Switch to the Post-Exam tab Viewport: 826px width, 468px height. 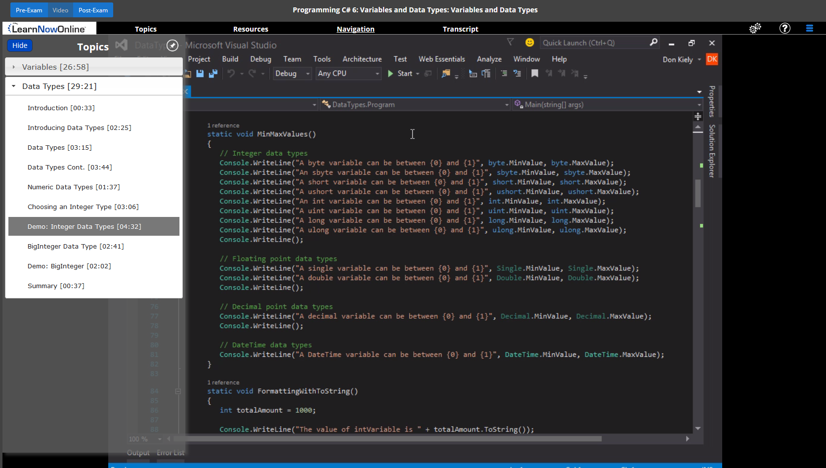(93, 10)
